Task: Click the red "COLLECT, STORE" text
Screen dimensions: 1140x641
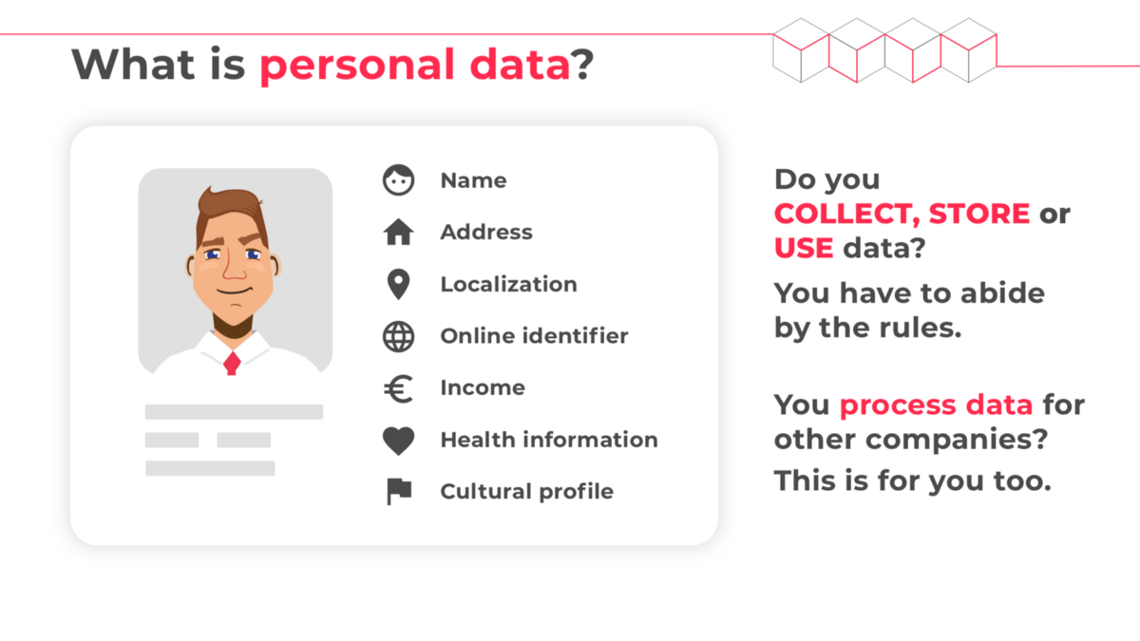Action: 902,214
